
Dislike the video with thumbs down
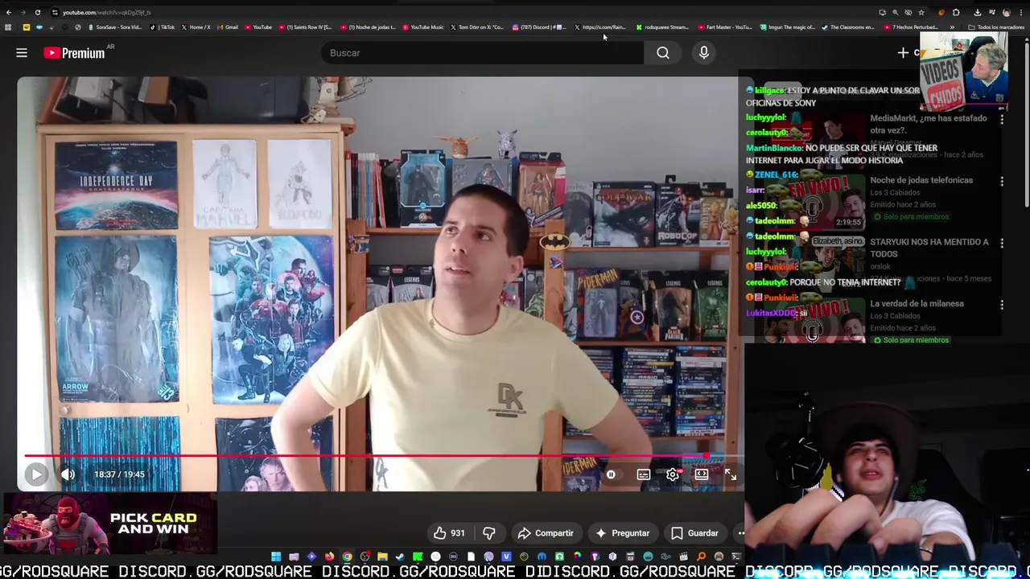488,533
